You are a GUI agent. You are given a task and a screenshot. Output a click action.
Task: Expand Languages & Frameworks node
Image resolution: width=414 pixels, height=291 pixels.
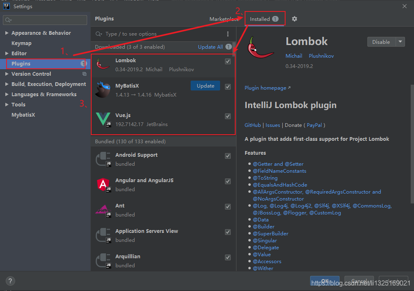coord(7,94)
